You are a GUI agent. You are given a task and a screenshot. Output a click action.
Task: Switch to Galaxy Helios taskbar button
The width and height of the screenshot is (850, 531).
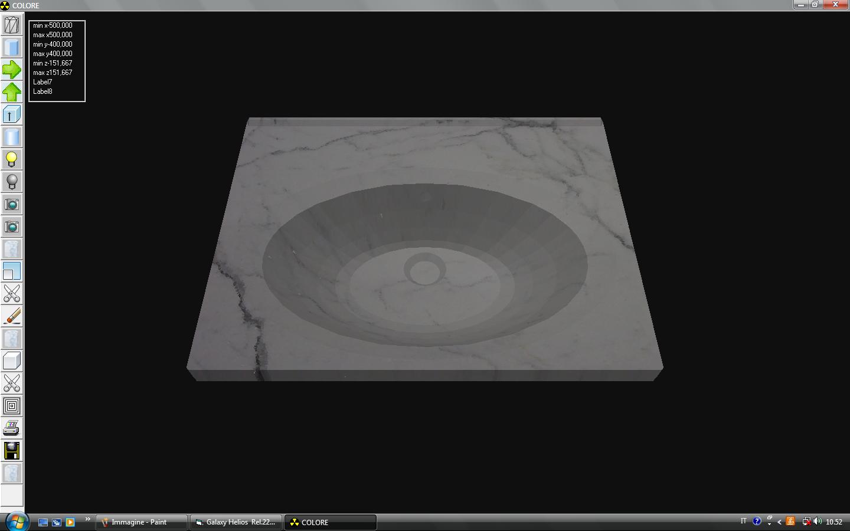tap(236, 522)
